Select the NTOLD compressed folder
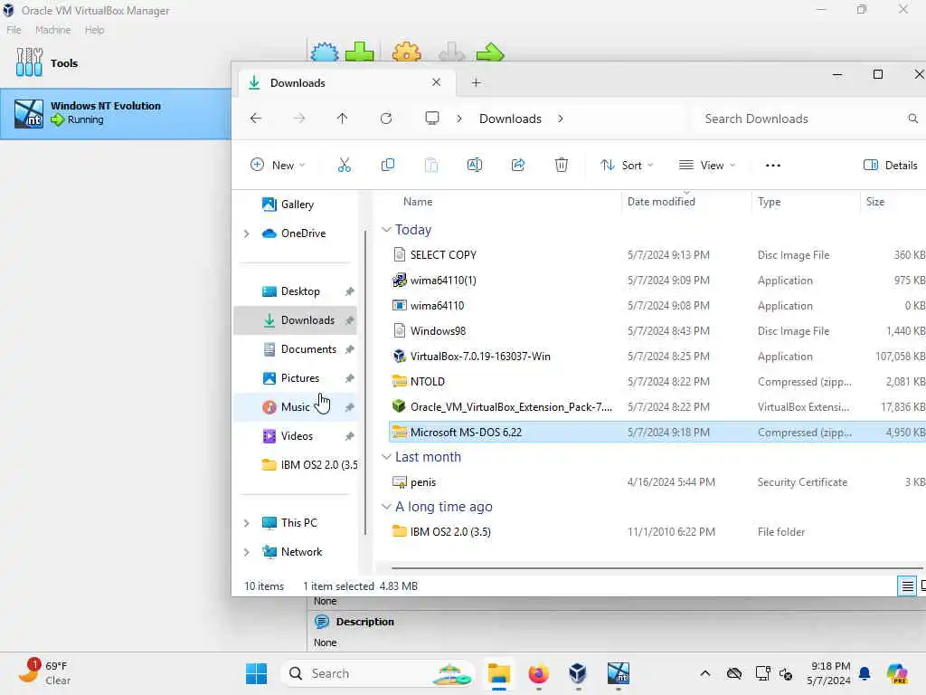The height and width of the screenshot is (695, 926). [427, 382]
